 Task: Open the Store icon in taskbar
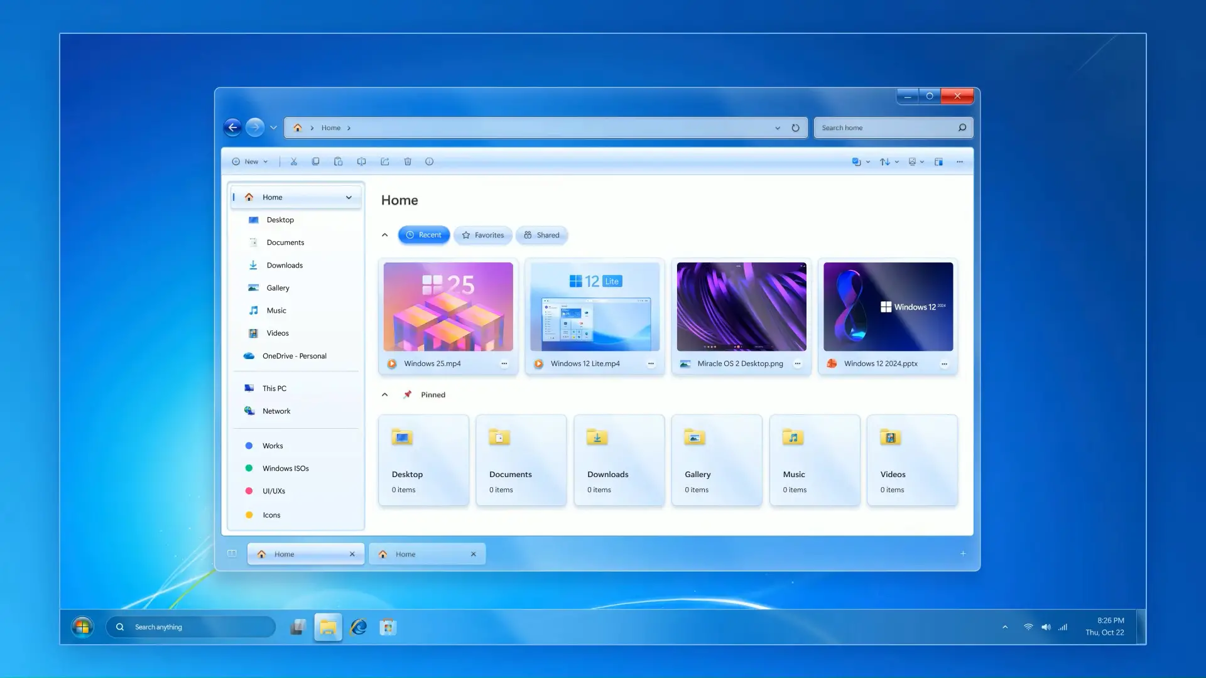[388, 627]
